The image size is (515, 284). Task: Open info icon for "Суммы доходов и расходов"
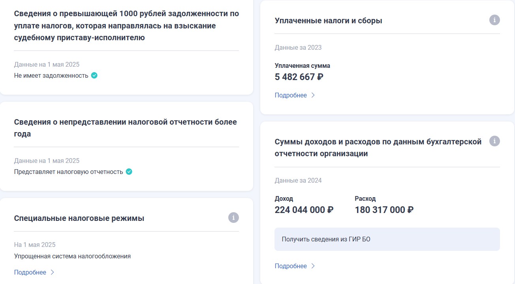click(494, 141)
